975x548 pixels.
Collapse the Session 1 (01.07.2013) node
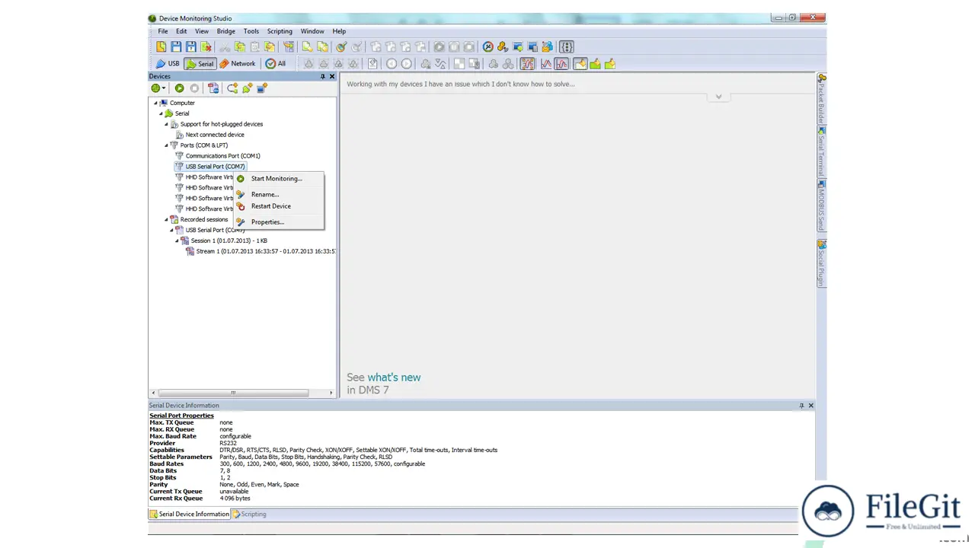(x=177, y=241)
